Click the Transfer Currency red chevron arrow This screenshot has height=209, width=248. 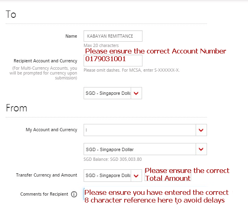pos(136,176)
